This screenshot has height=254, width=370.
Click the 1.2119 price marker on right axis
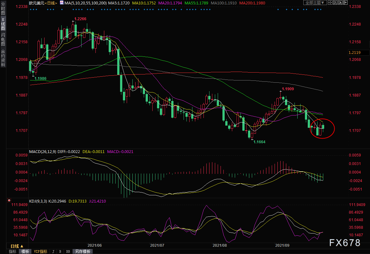pyautogui.click(x=354, y=52)
